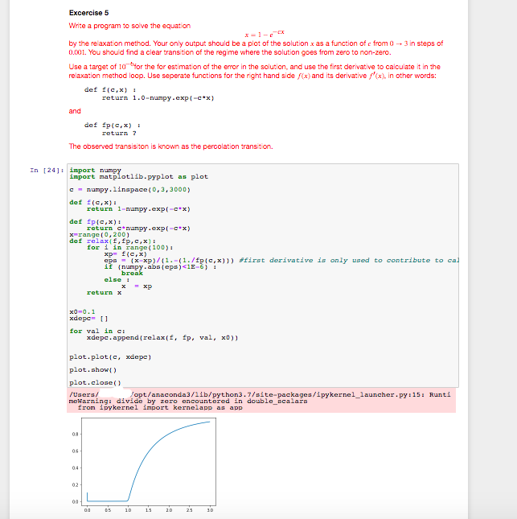The width and height of the screenshot is (517, 519).
Task: Click the red RuntimeWarning output box
Action: tap(261, 401)
